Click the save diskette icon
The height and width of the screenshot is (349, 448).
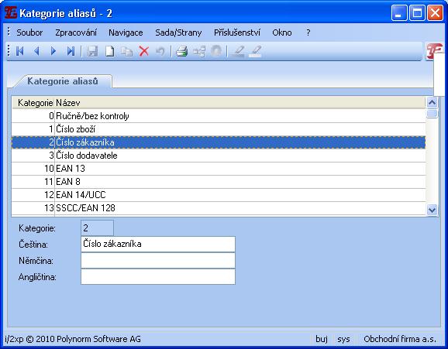(92, 51)
